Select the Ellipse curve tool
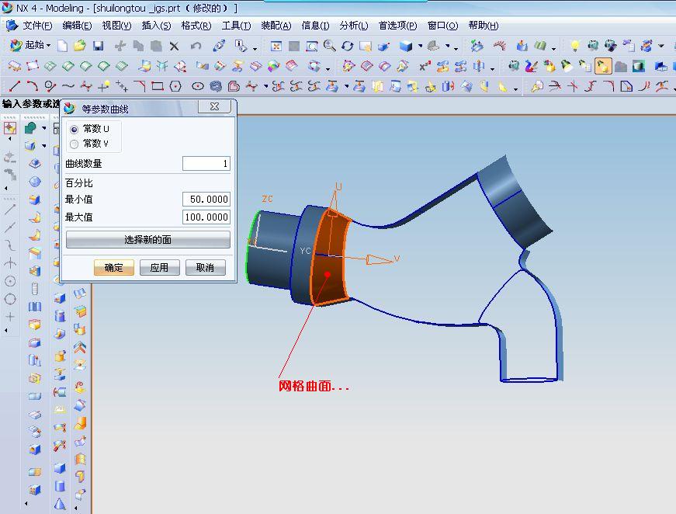This screenshot has width=676, height=514. click(198, 86)
